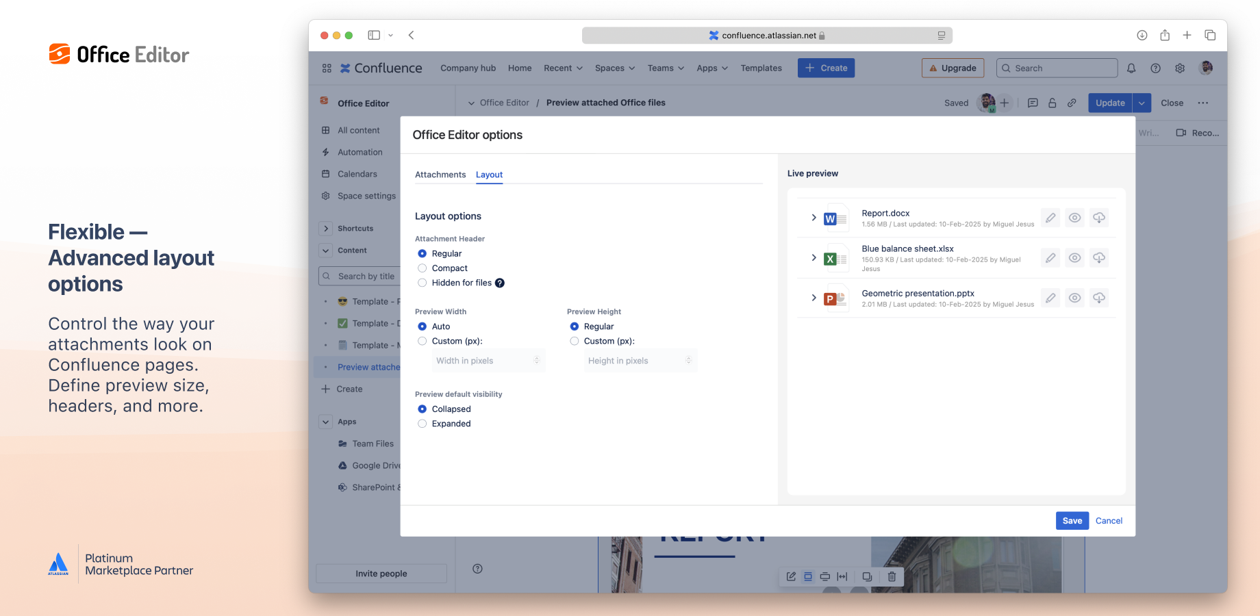Switch to the Attachments tab
Screen dimensions: 1260x616
(440, 175)
